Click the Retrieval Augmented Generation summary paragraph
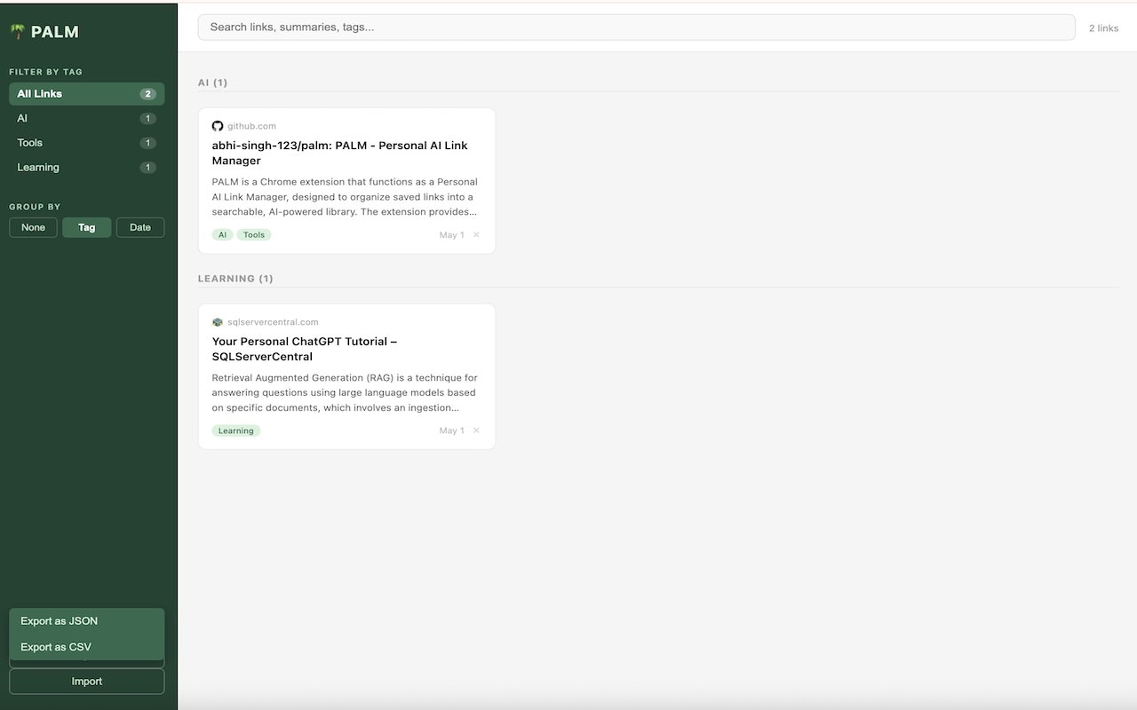The width and height of the screenshot is (1137, 710). (345, 393)
